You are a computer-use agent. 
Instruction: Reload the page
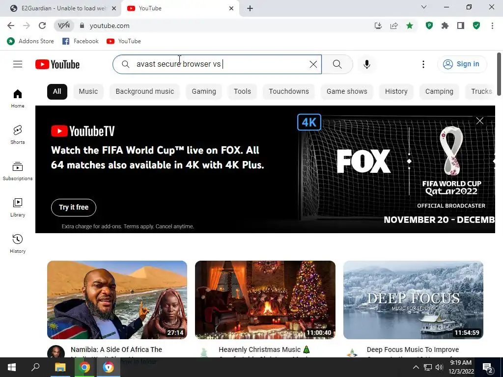[42, 26]
